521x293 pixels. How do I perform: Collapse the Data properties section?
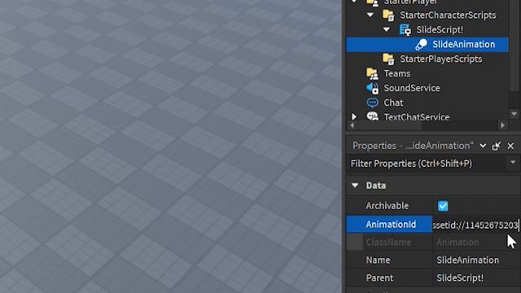pos(355,186)
